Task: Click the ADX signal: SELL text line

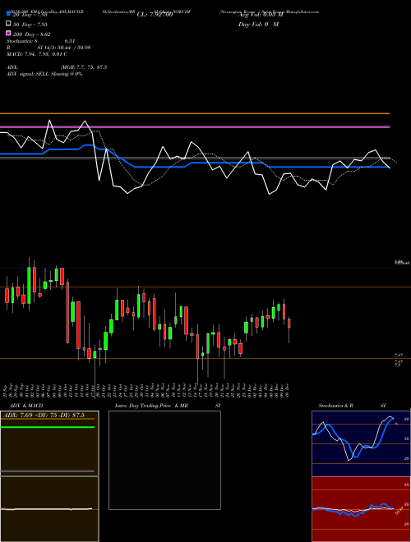Action: pos(44,74)
